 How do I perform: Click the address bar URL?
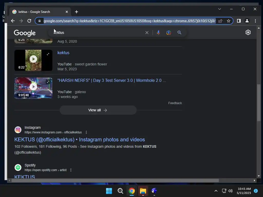tap(129, 21)
